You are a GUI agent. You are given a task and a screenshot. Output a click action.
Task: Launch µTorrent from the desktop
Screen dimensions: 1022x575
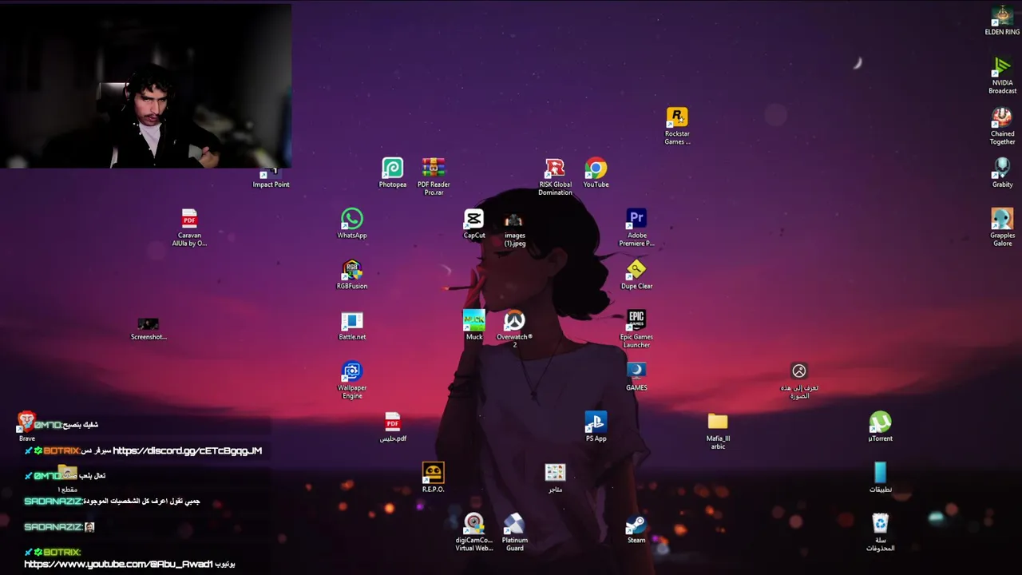click(880, 427)
